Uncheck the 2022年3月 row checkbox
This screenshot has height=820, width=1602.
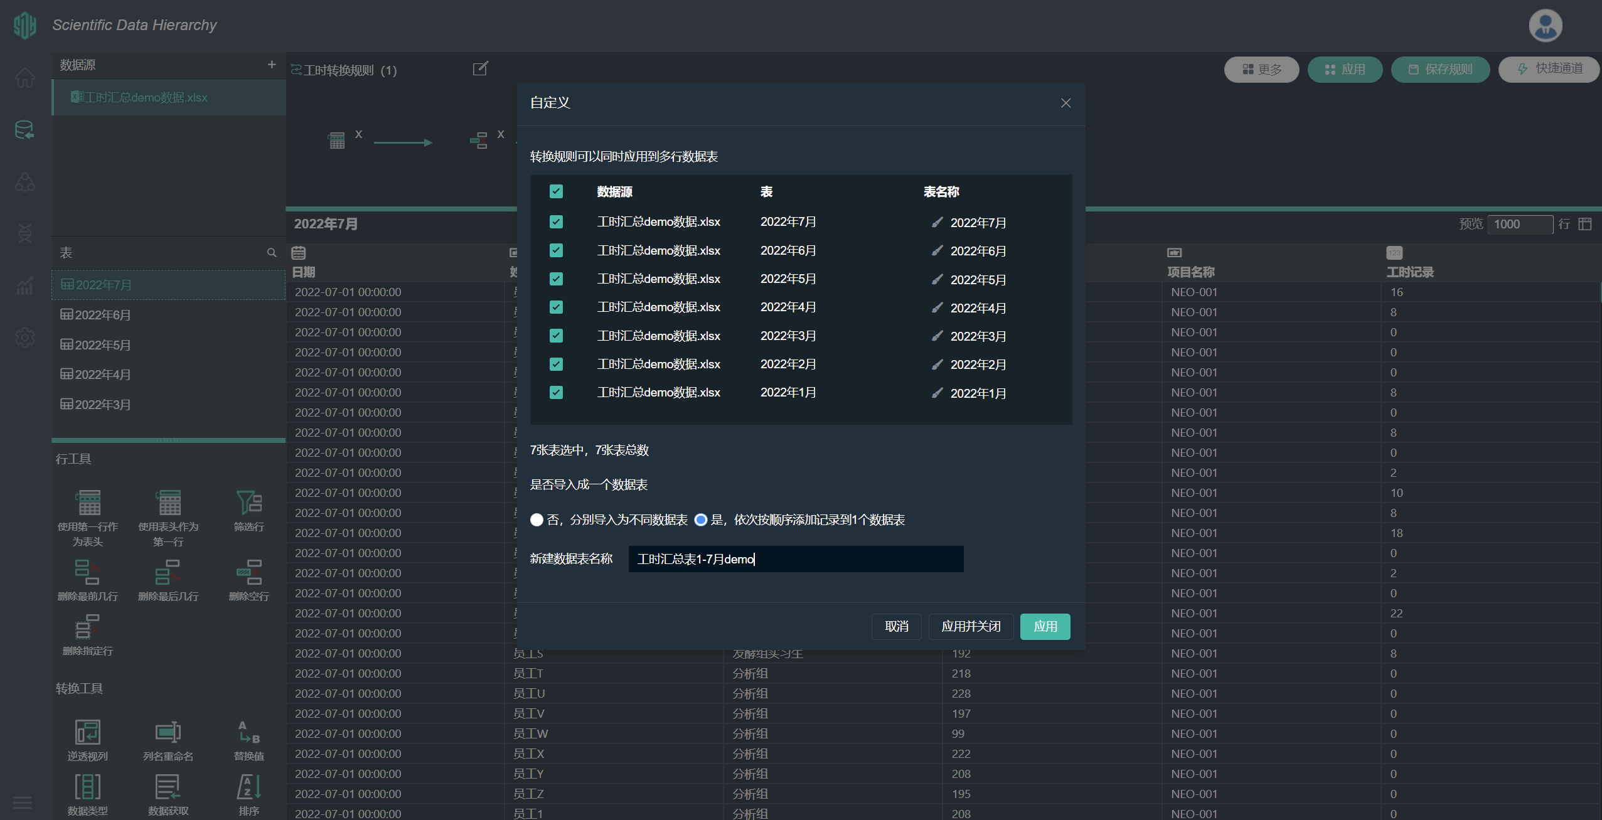pyautogui.click(x=556, y=336)
